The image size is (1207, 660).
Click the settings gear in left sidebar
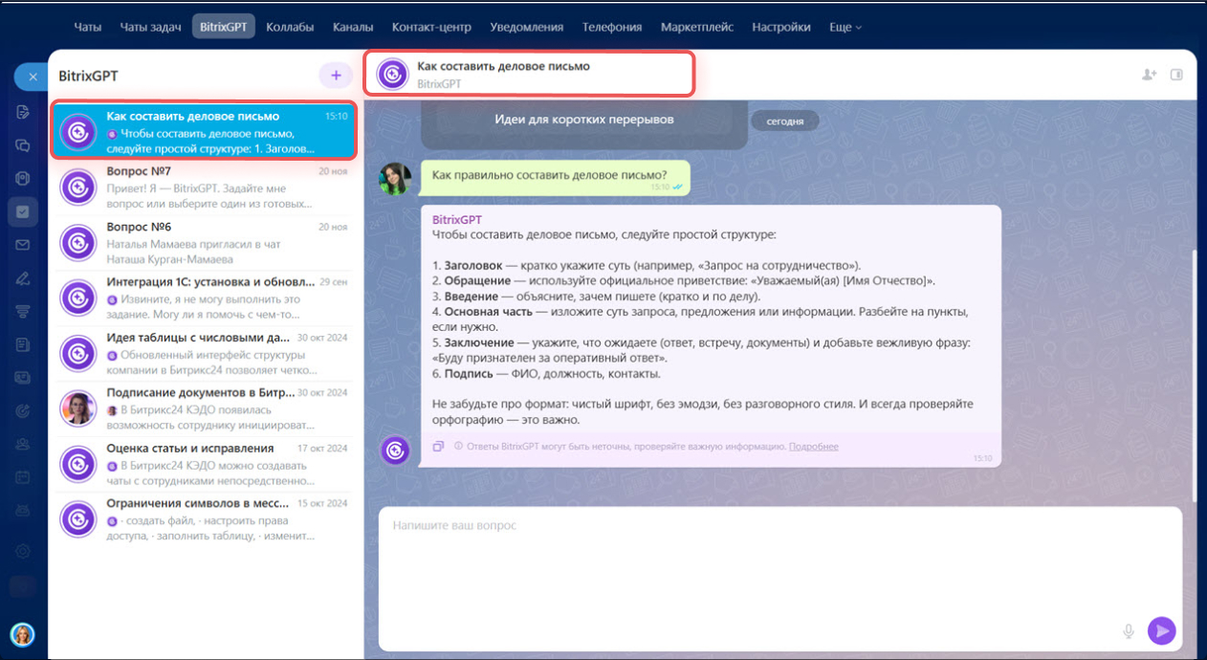(23, 550)
